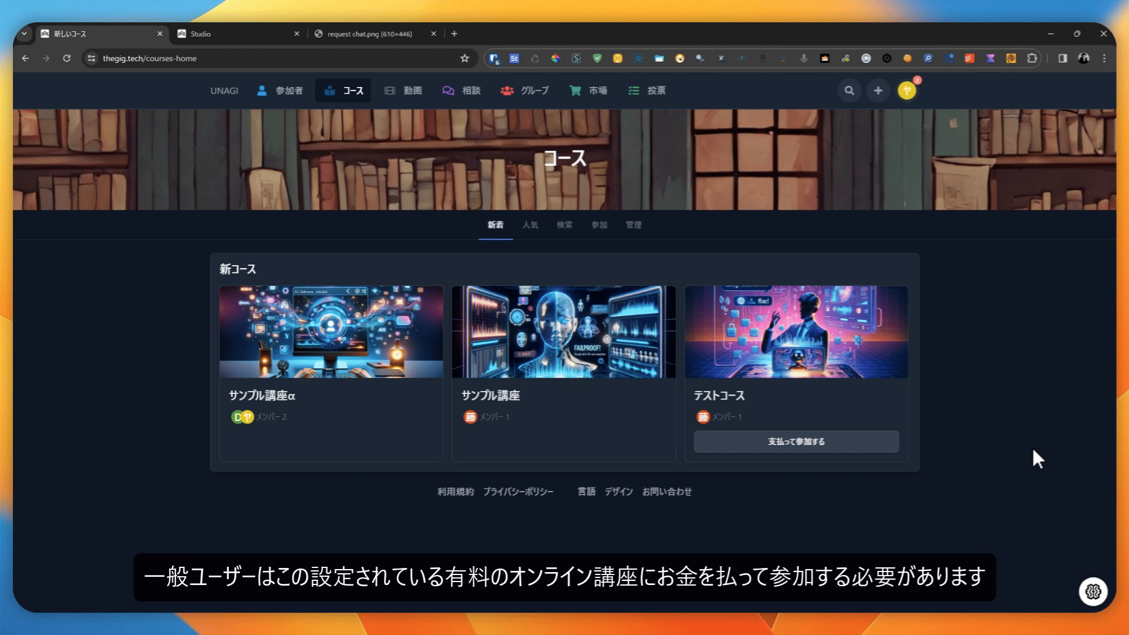Screen dimensions: 1129x635
Task: Go to the 動画 videos section
Action: (403, 91)
